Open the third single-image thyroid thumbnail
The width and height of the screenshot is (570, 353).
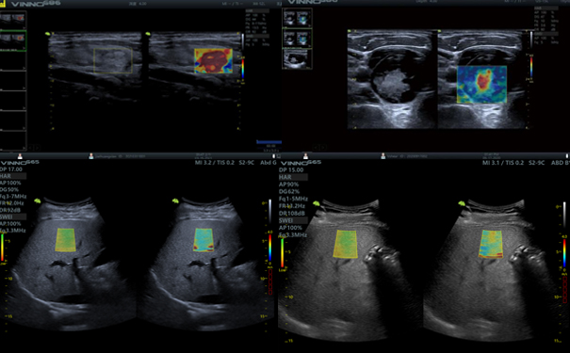297,58
